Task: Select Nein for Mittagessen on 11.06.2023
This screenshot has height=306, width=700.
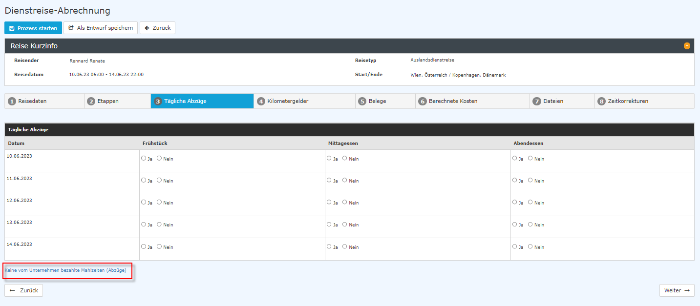Action: tap(345, 180)
